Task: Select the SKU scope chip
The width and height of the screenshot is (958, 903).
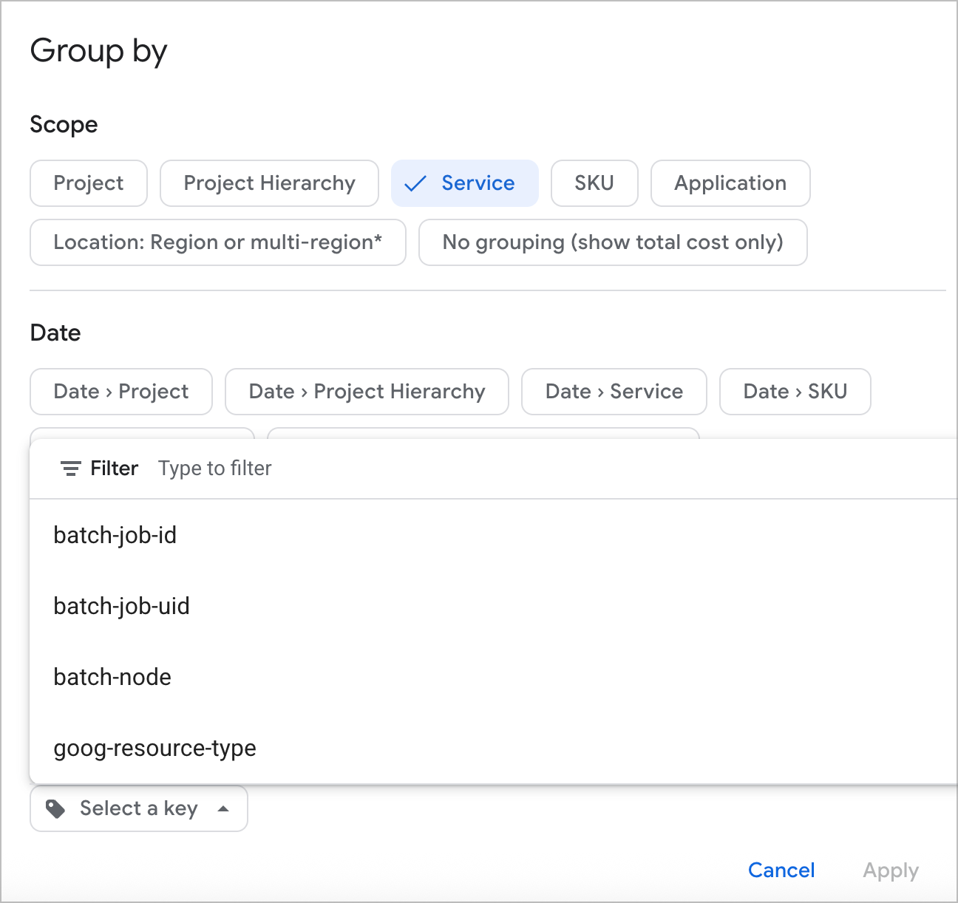Action: tap(594, 183)
